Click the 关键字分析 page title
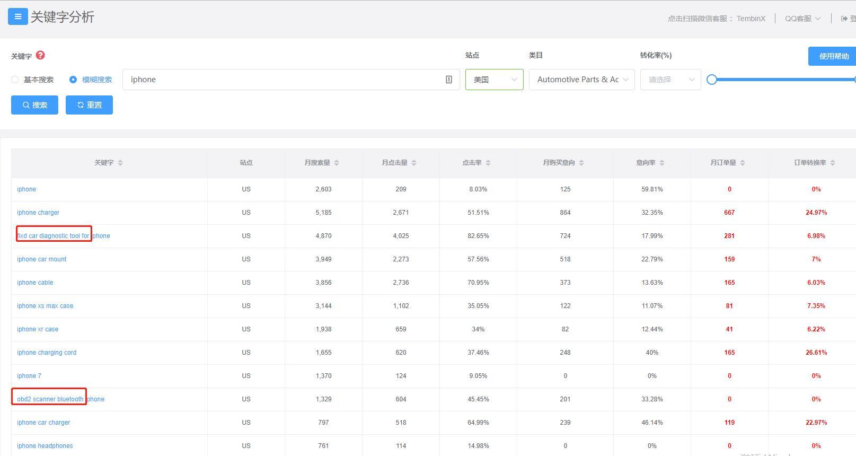The image size is (856, 456). click(x=63, y=17)
